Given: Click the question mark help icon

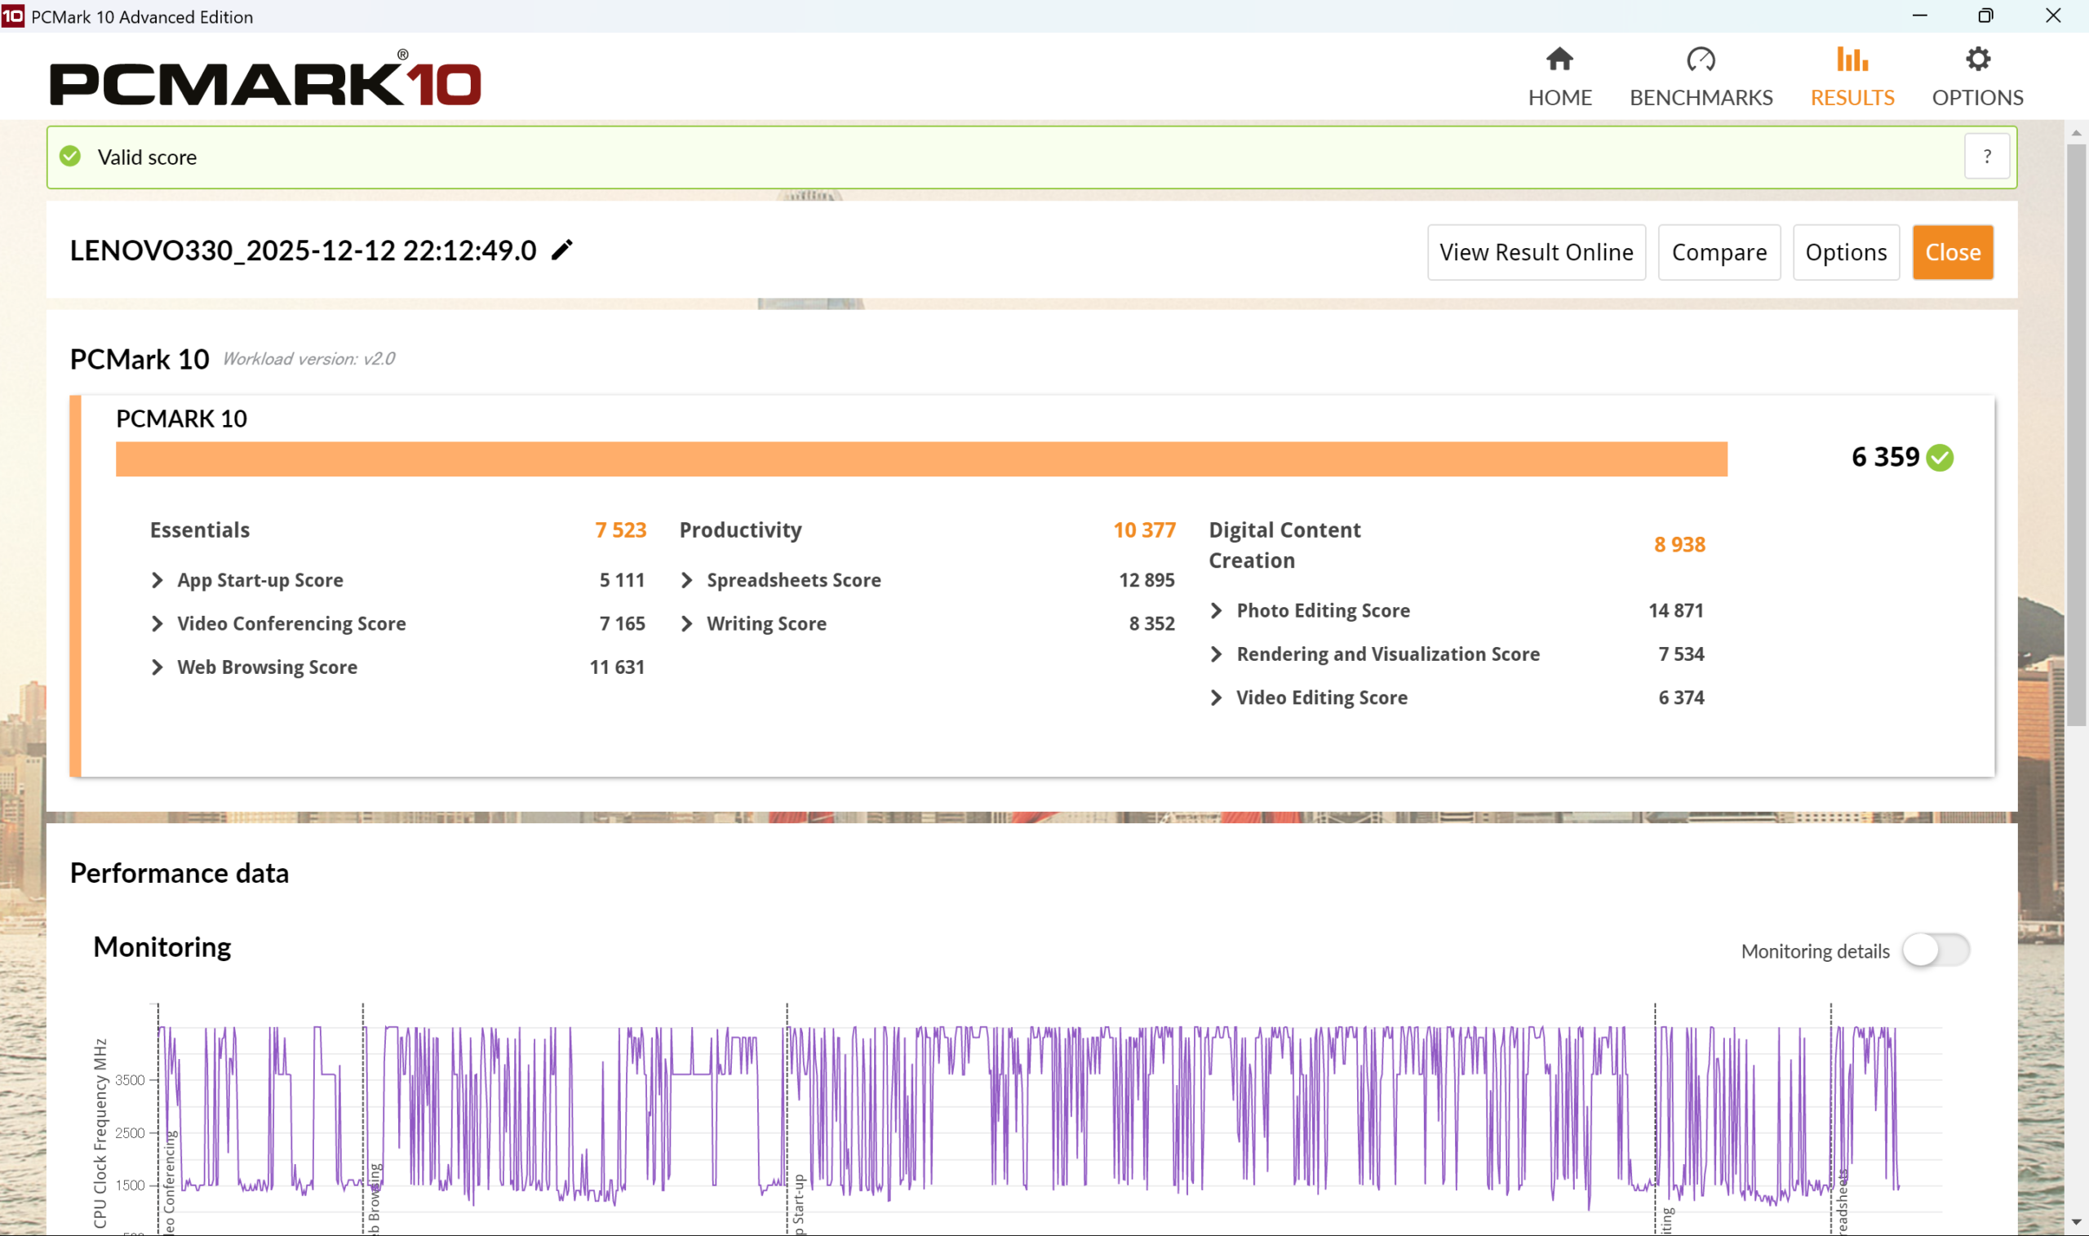Looking at the screenshot, I should coord(1986,157).
